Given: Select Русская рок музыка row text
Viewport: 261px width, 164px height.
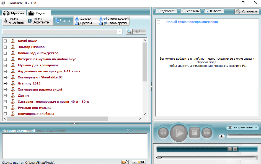Looking at the screenshot, I should (35, 108).
